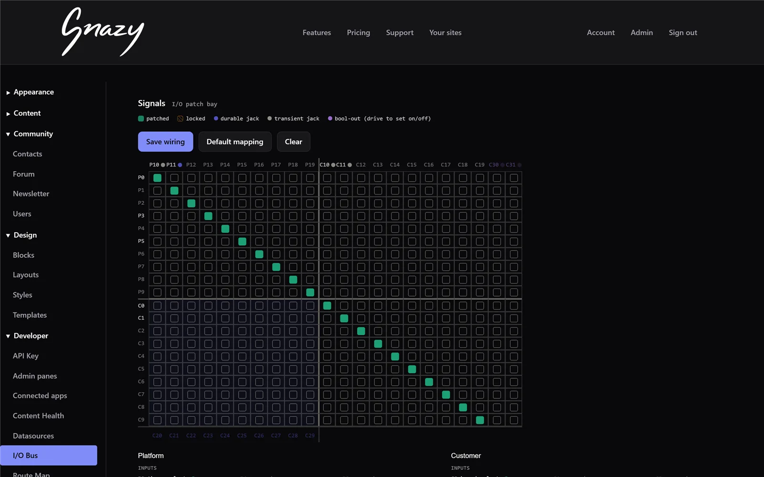764x477 pixels.
Task: Open Content Health
Action: coord(38,416)
